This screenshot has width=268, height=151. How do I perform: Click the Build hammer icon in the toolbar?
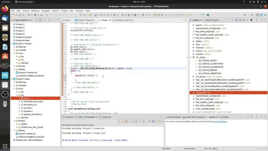(x=35, y=15)
